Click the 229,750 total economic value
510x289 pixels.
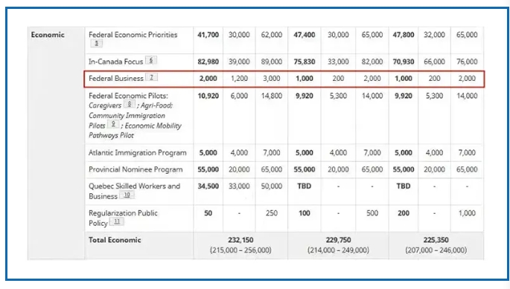(x=338, y=240)
